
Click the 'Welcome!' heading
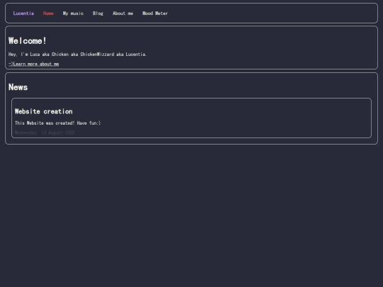click(x=28, y=41)
